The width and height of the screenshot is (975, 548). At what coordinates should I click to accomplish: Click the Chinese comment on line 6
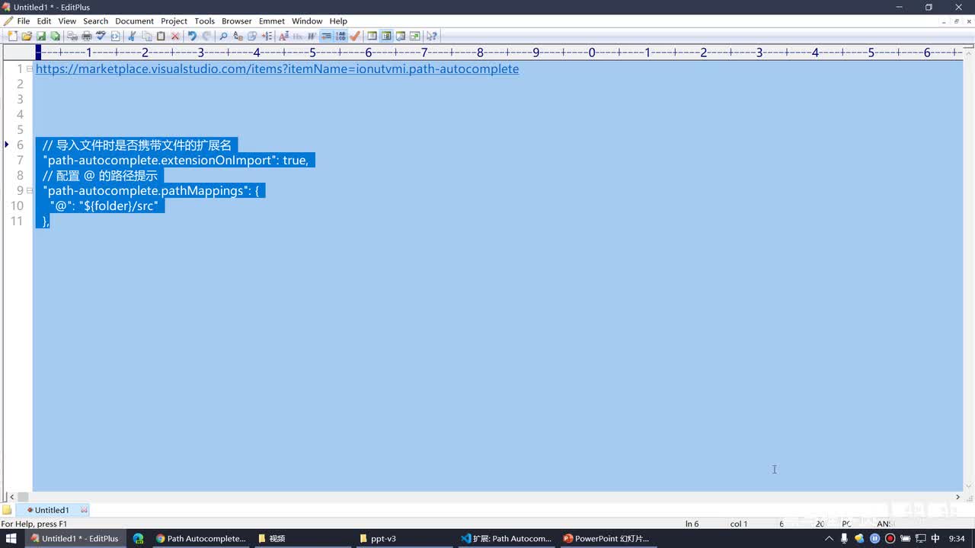[136, 145]
